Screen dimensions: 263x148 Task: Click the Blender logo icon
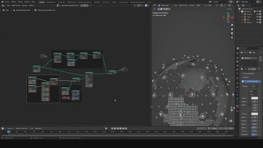tap(2, 2)
